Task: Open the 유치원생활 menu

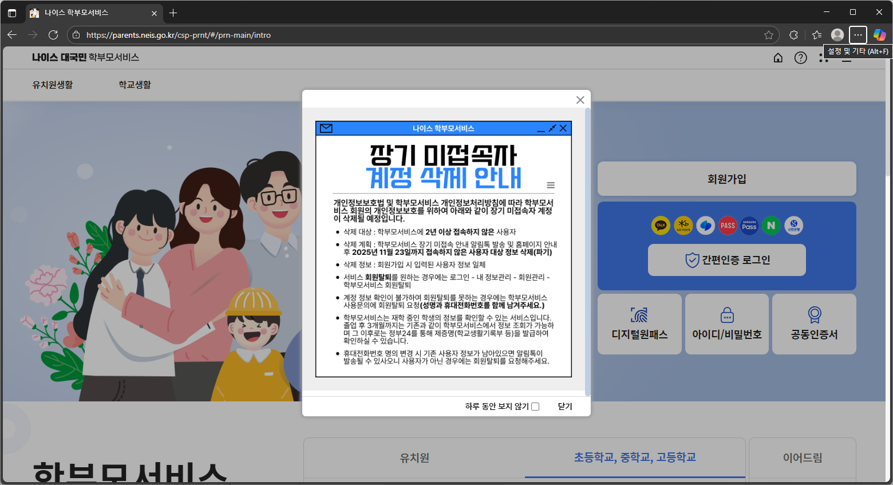Action: click(x=53, y=85)
